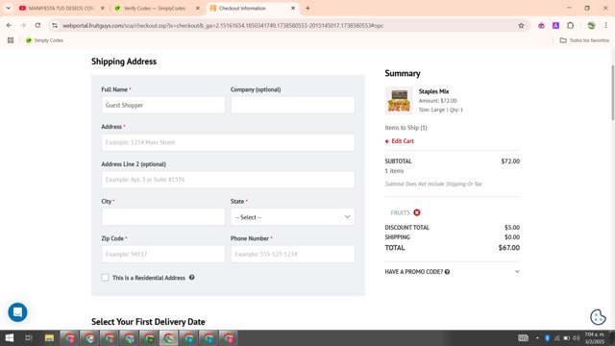Click the page vertical scrollbar

612,93
